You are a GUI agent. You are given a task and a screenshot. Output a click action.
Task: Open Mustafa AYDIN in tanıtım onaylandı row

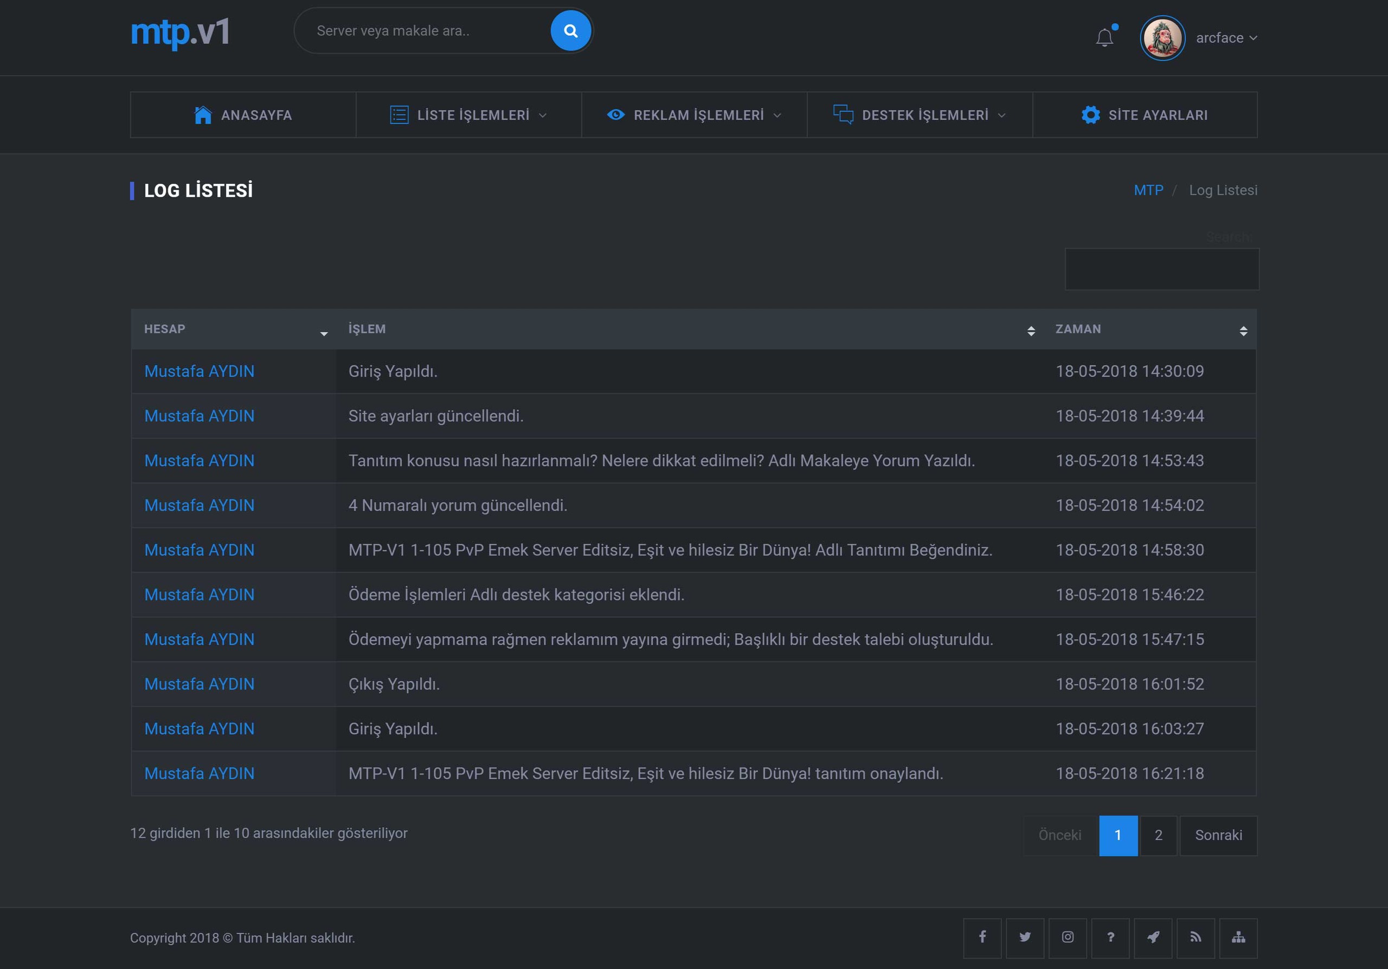tap(199, 773)
